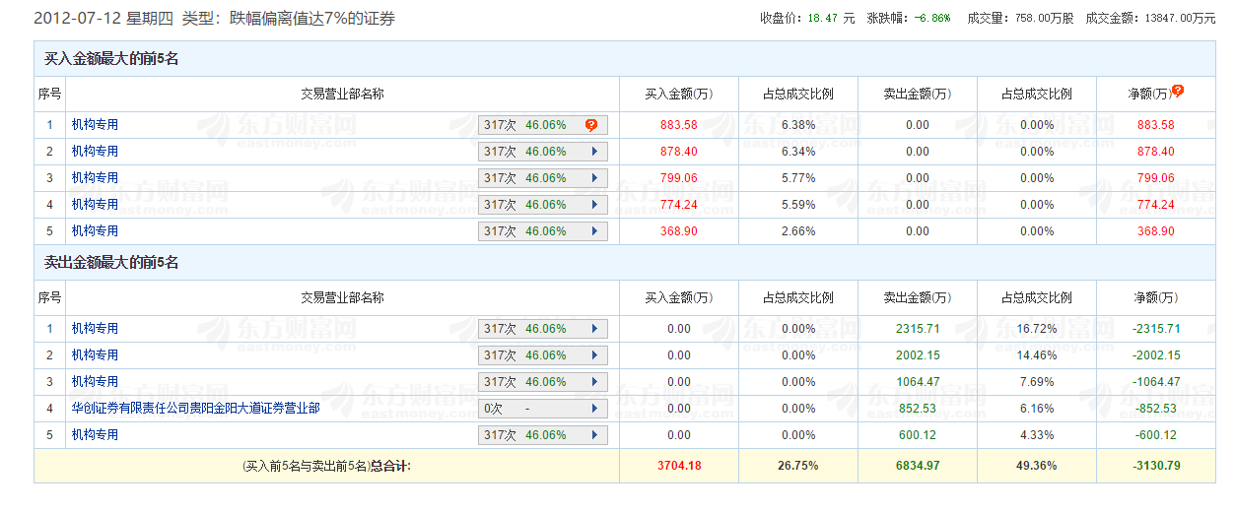Expand the arrow in the 2315.71 sell row
The width and height of the screenshot is (1236, 513).
click(x=594, y=329)
